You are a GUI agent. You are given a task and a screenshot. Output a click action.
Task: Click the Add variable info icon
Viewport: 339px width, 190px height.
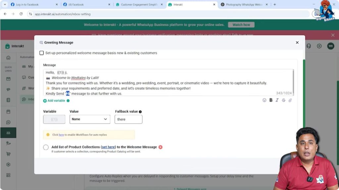pos(68,100)
